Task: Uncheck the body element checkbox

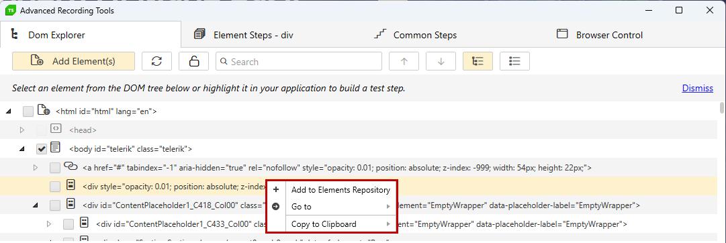Action: point(42,149)
